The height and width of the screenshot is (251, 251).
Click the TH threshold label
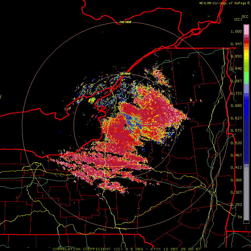(240, 217)
